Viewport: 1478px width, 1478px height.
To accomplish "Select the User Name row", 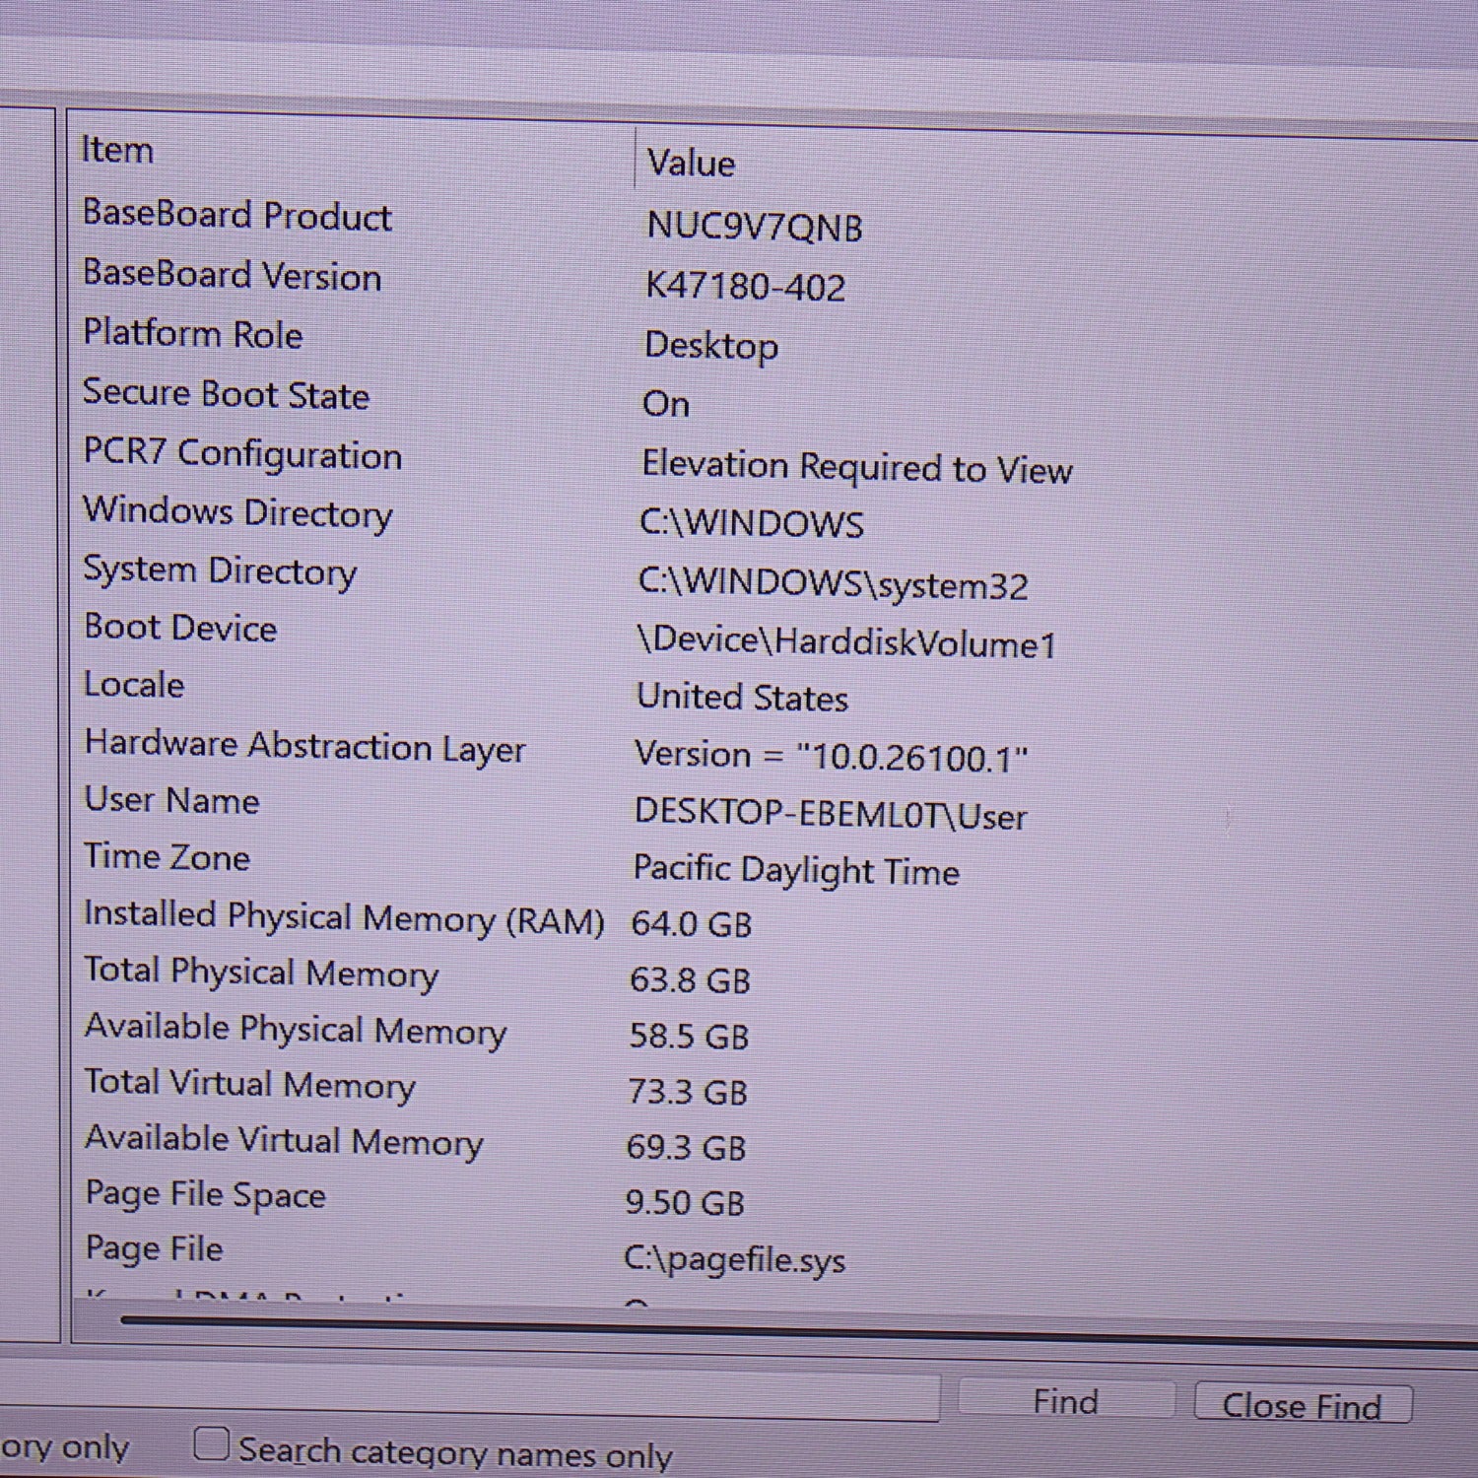I will (172, 800).
